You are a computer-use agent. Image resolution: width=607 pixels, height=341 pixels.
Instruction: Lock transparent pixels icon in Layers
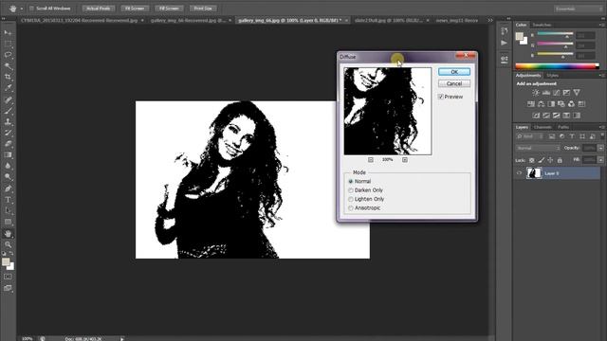click(x=532, y=160)
